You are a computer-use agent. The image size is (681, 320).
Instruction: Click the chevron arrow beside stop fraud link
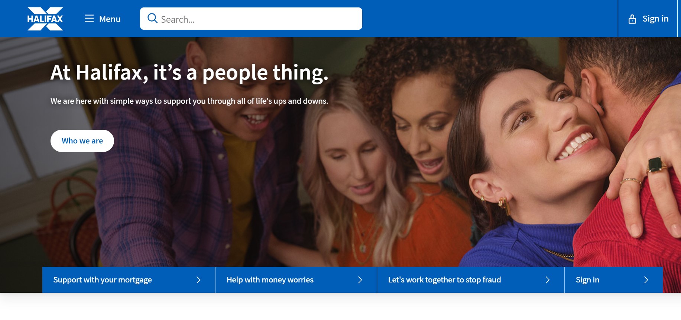547,280
